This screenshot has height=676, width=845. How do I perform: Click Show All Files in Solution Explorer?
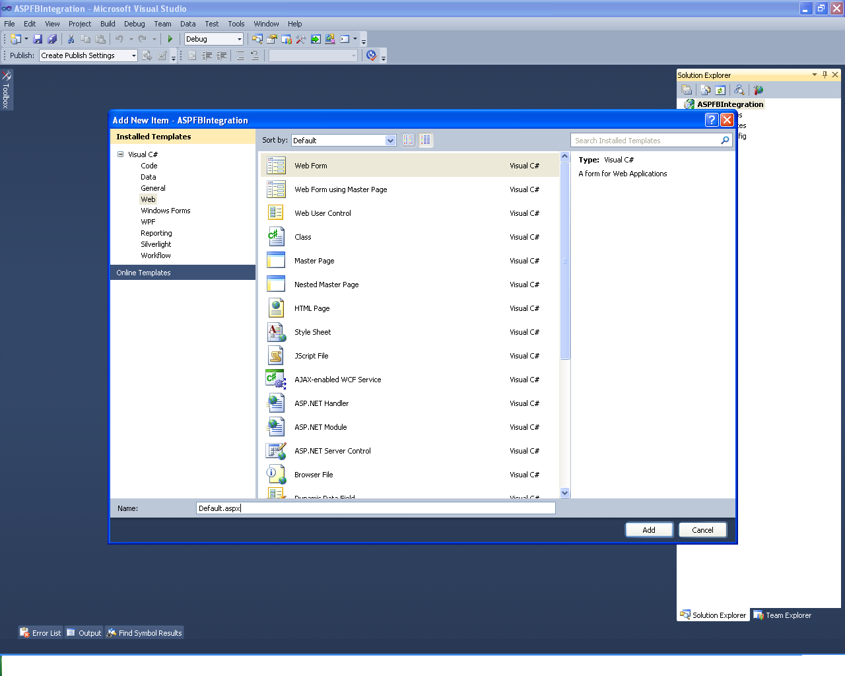click(x=704, y=90)
